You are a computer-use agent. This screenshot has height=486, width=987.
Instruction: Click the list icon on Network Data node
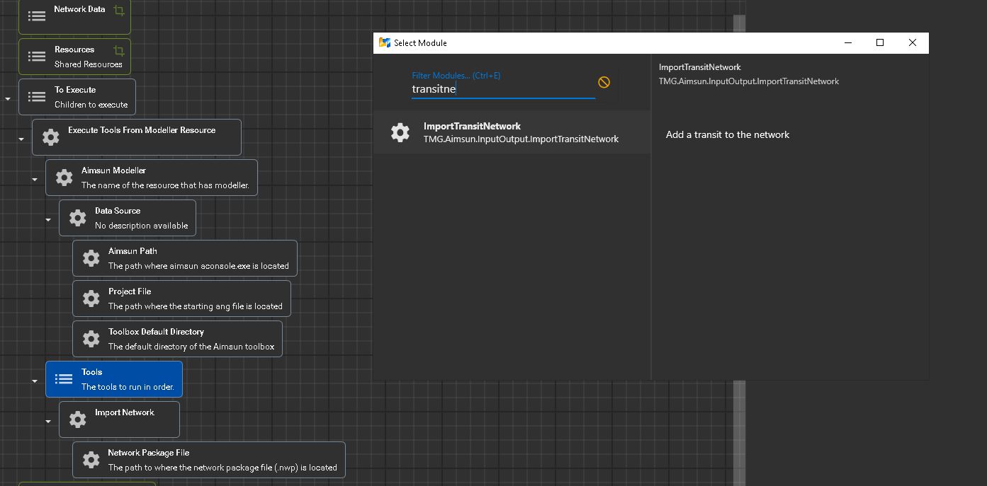tap(36, 14)
